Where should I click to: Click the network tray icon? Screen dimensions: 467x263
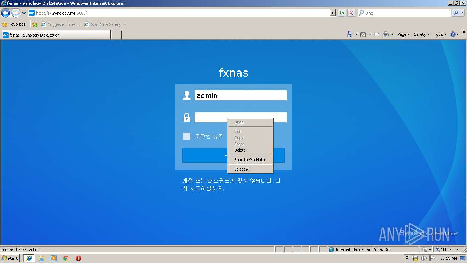(x=415, y=258)
